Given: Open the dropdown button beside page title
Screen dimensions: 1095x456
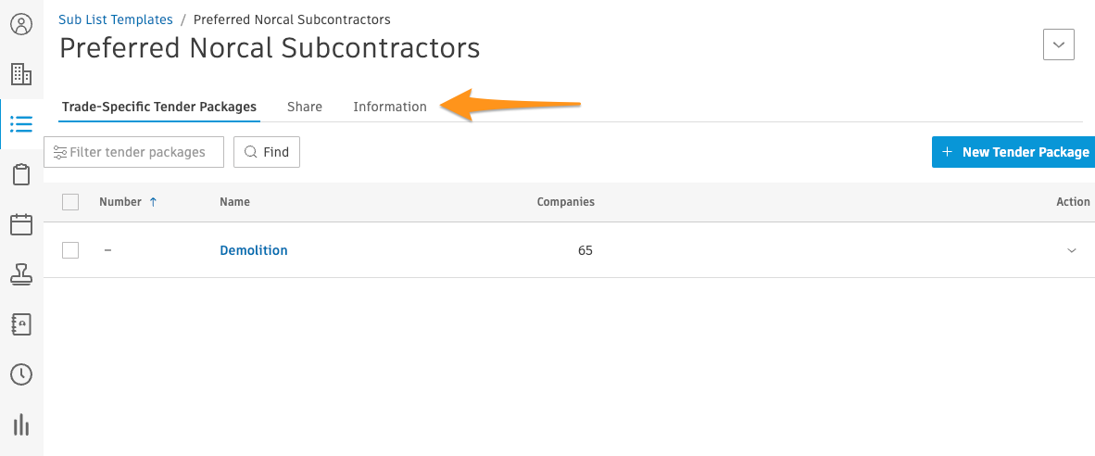Looking at the screenshot, I should (x=1058, y=44).
